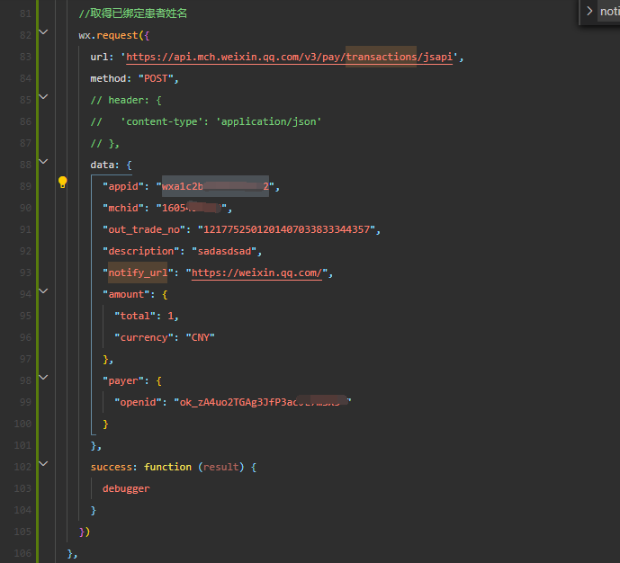
Task: Click the Chinese comment on line 81
Action: pyautogui.click(x=132, y=13)
